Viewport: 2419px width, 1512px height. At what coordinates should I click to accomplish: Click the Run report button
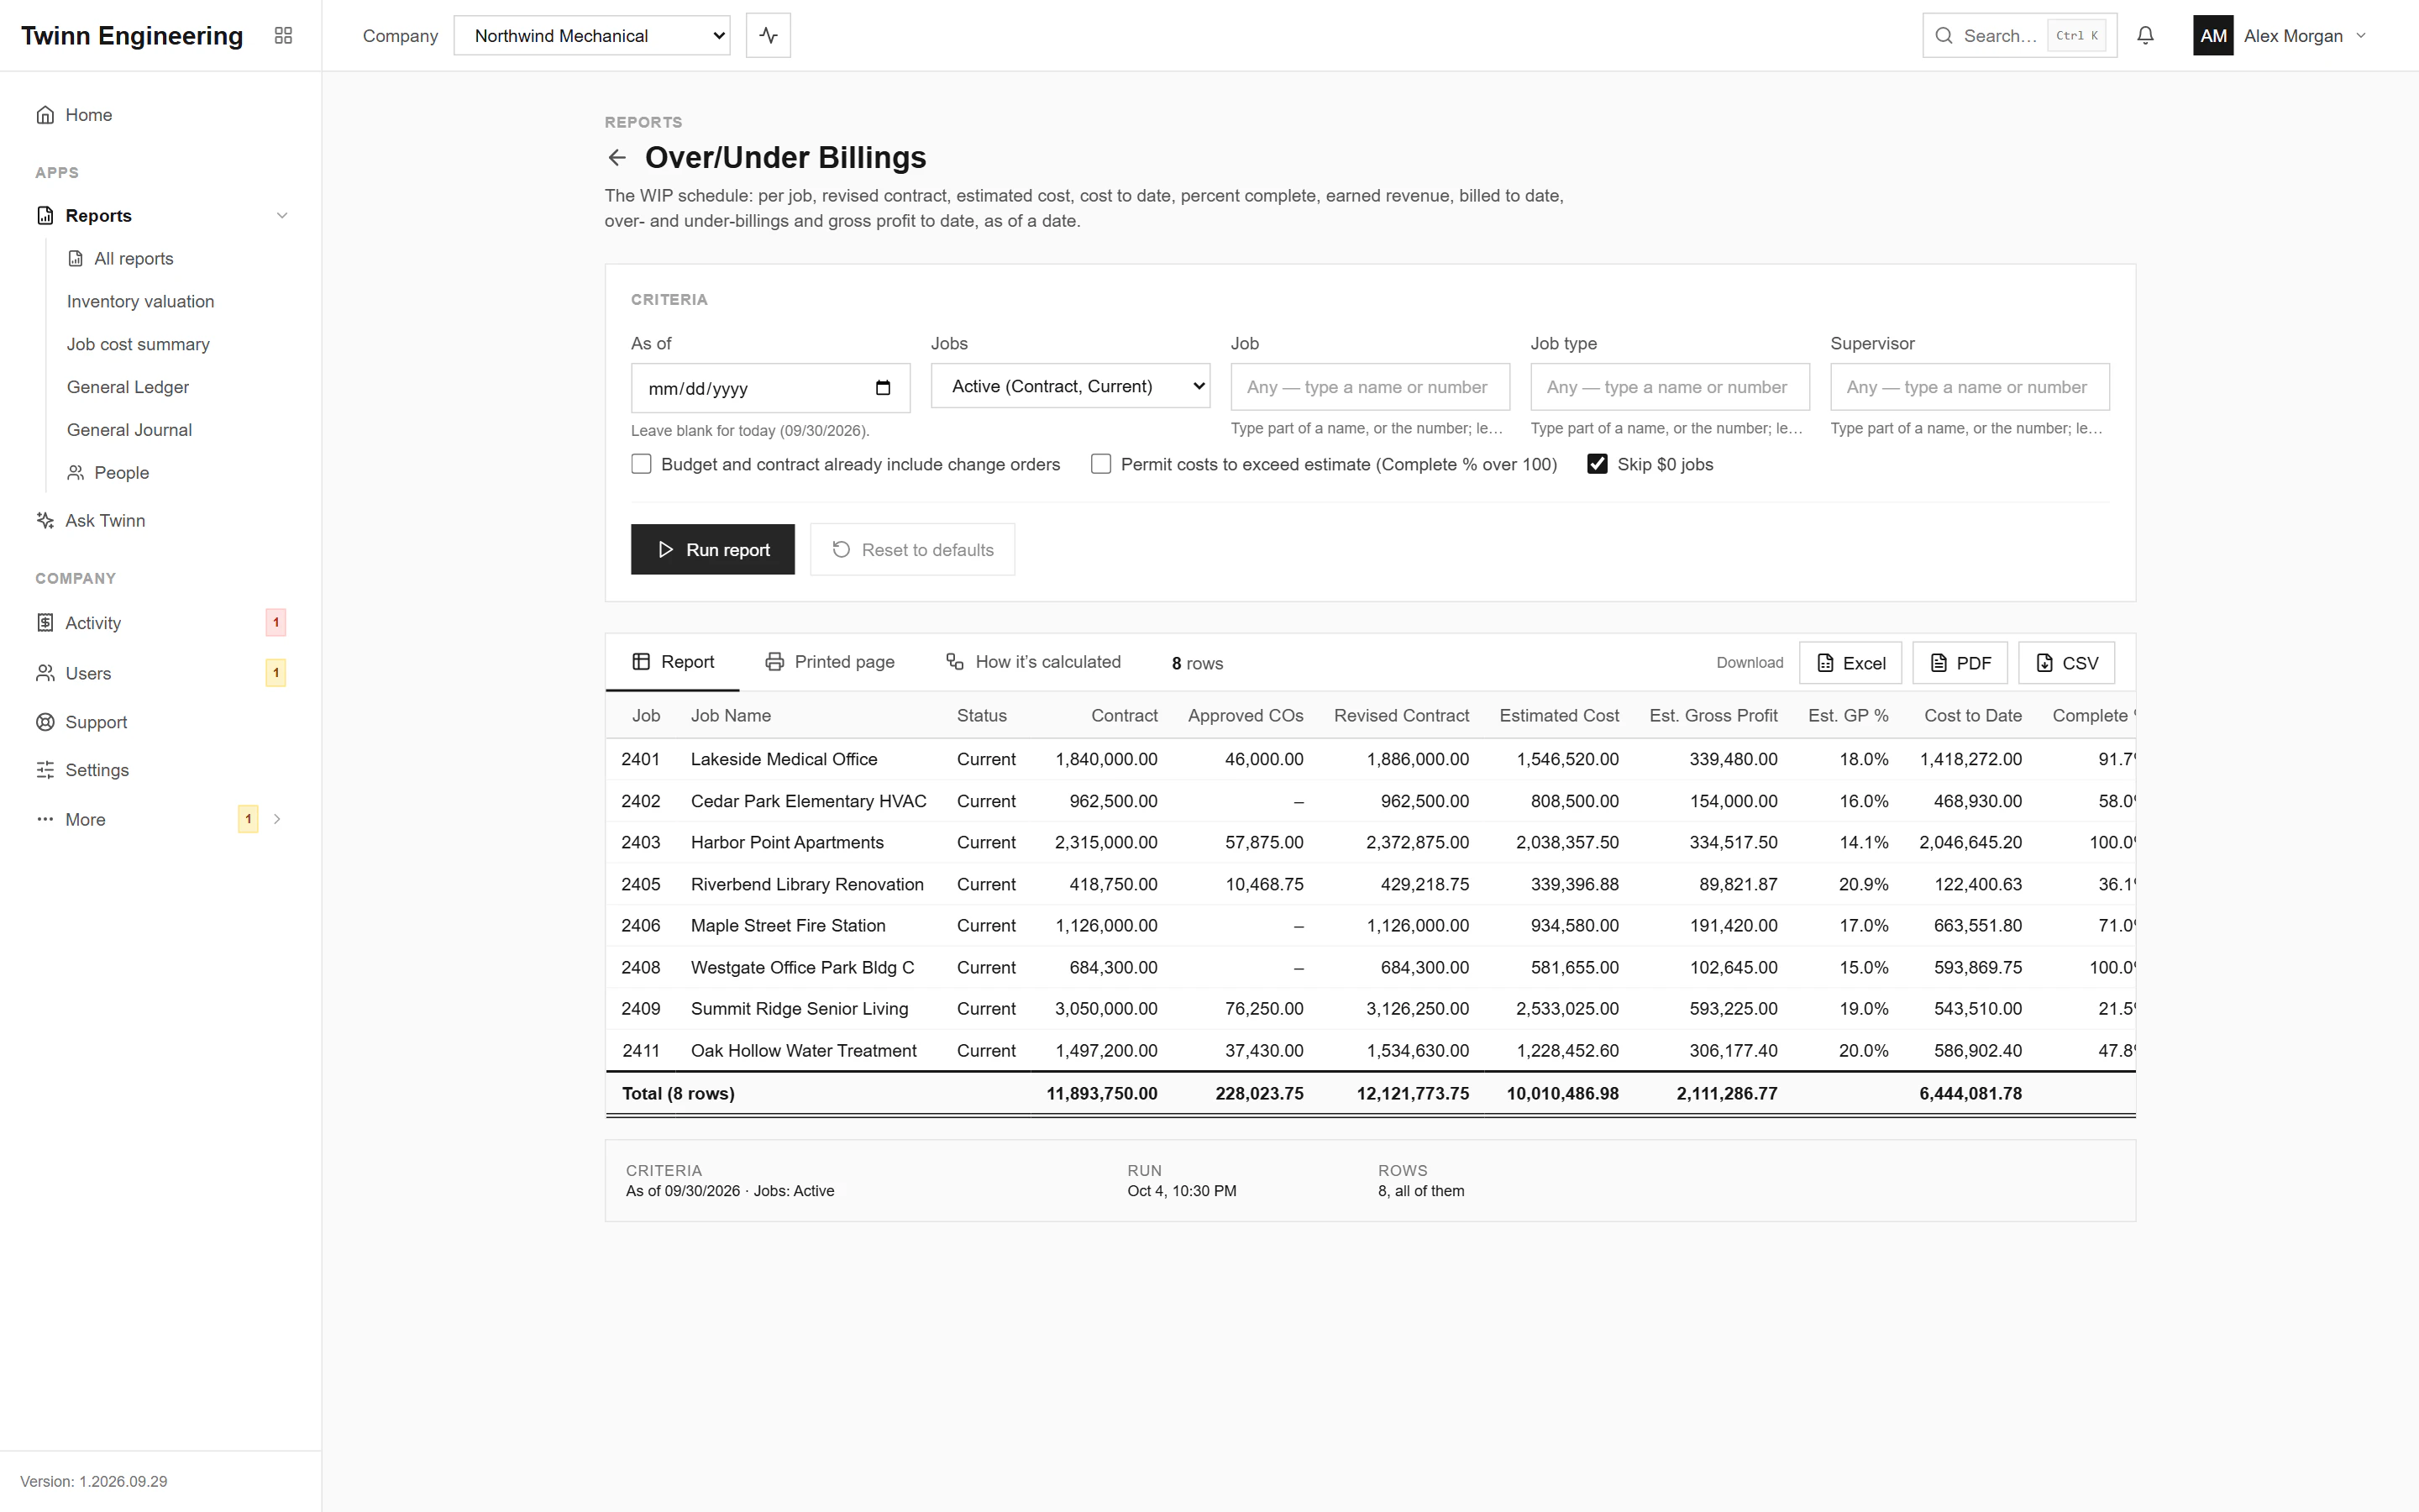tap(713, 549)
